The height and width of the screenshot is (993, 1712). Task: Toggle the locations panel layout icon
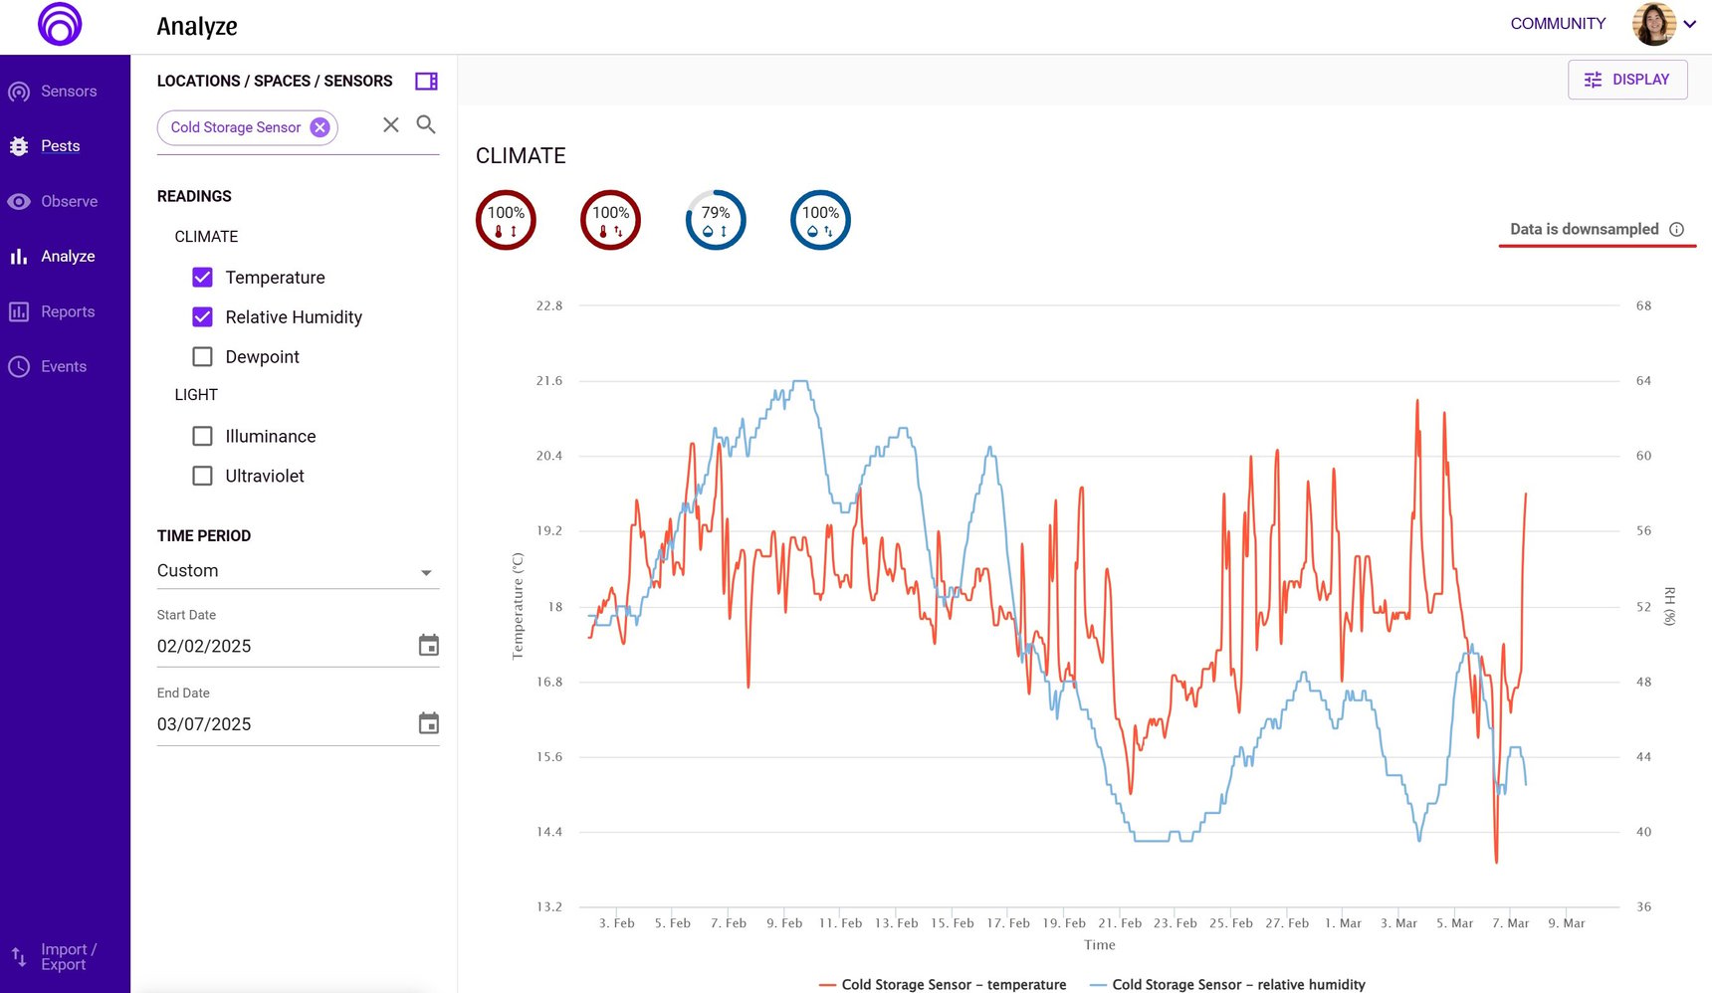pos(426,82)
